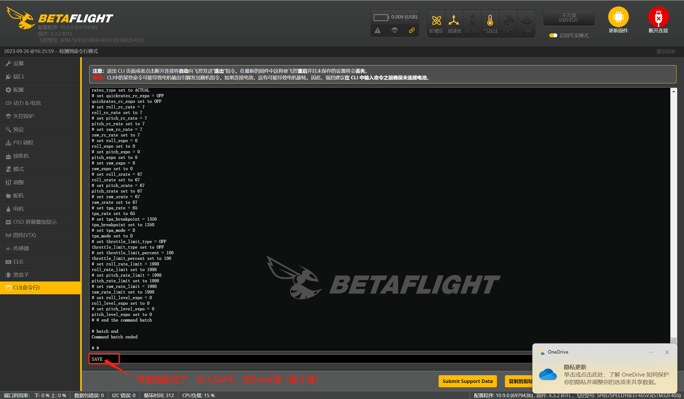Open the OSD 屏幕叠加显示 tab

coord(35,222)
